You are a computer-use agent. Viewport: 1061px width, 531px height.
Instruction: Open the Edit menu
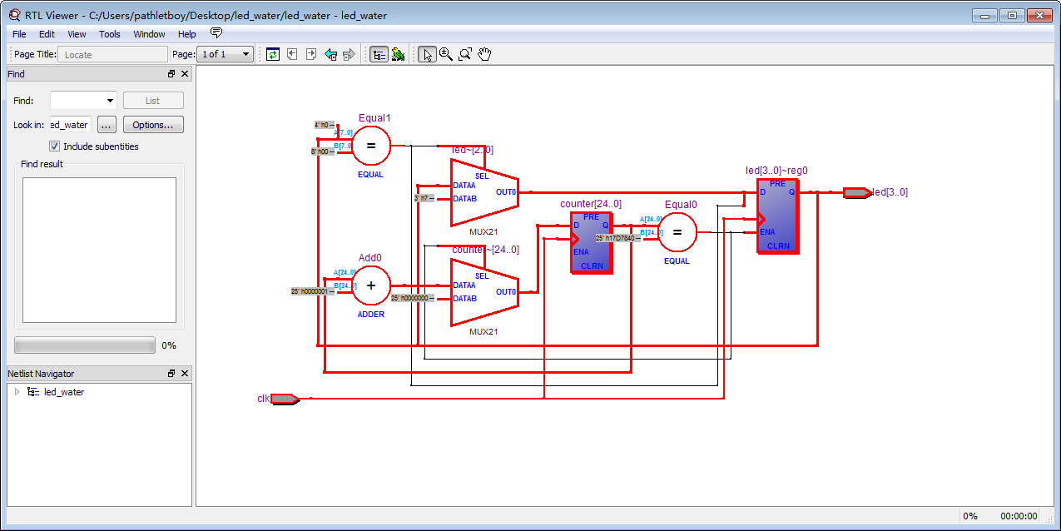(x=47, y=34)
